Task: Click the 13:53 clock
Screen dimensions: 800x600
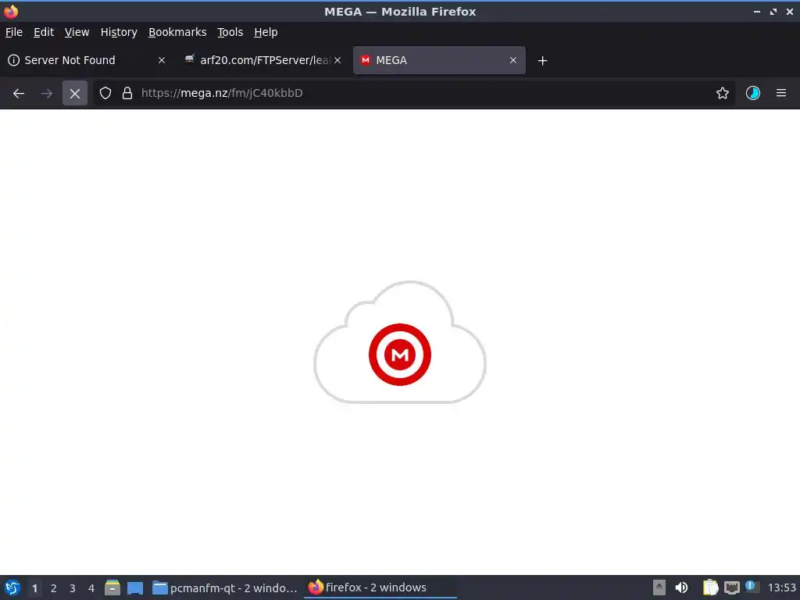Action: pyautogui.click(x=781, y=587)
